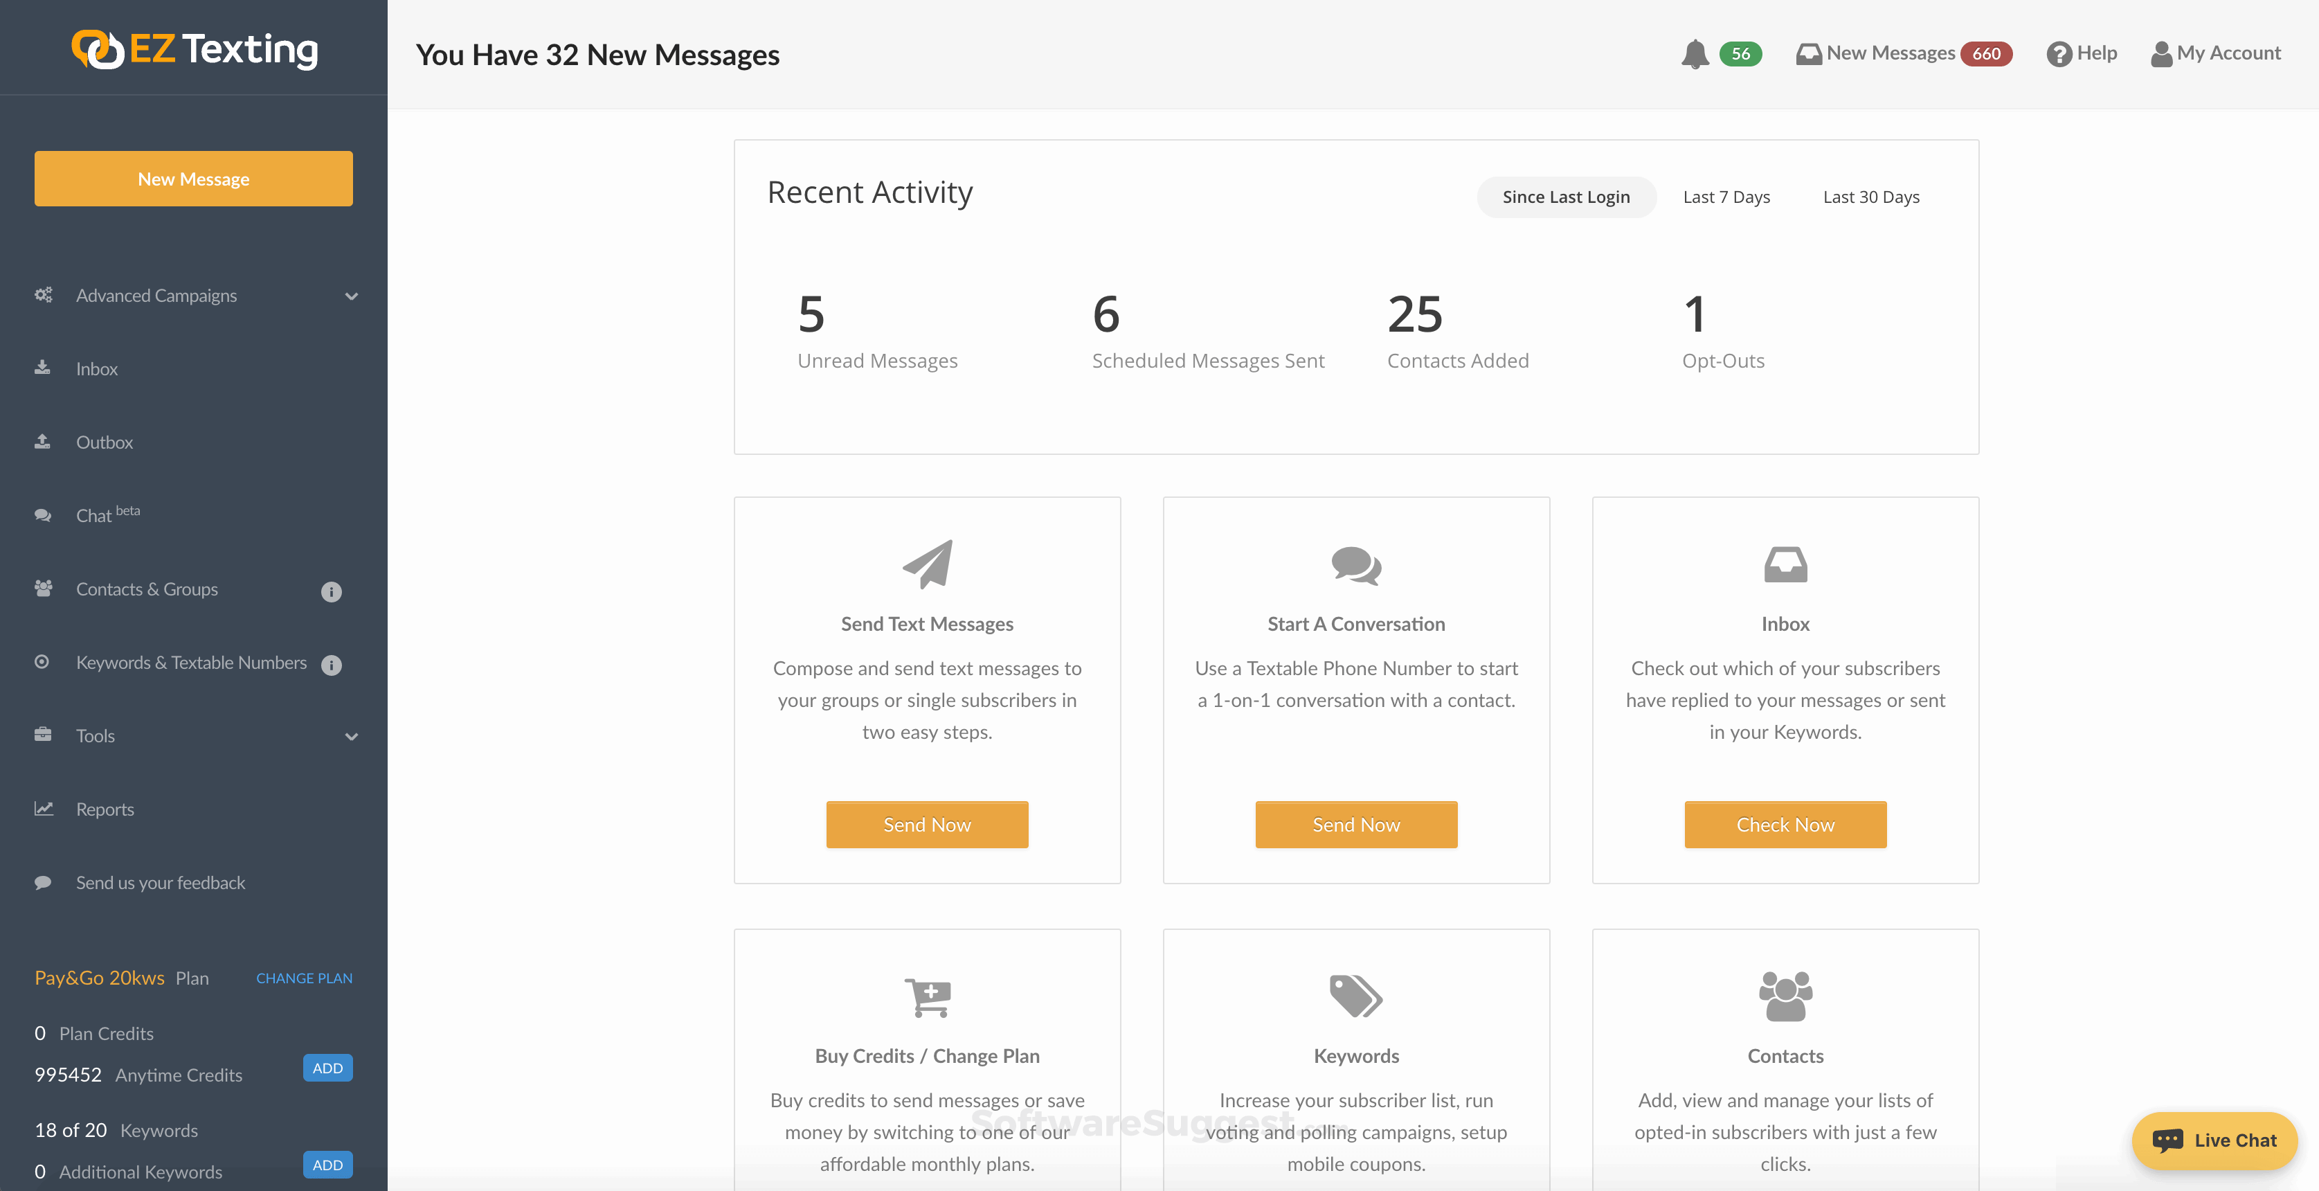2319x1191 pixels.
Task: Switch to the Last 30 Days filter
Action: [1870, 197]
